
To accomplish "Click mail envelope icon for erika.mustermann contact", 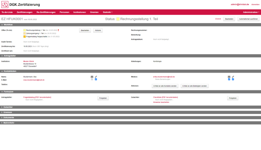I will (229, 77).
